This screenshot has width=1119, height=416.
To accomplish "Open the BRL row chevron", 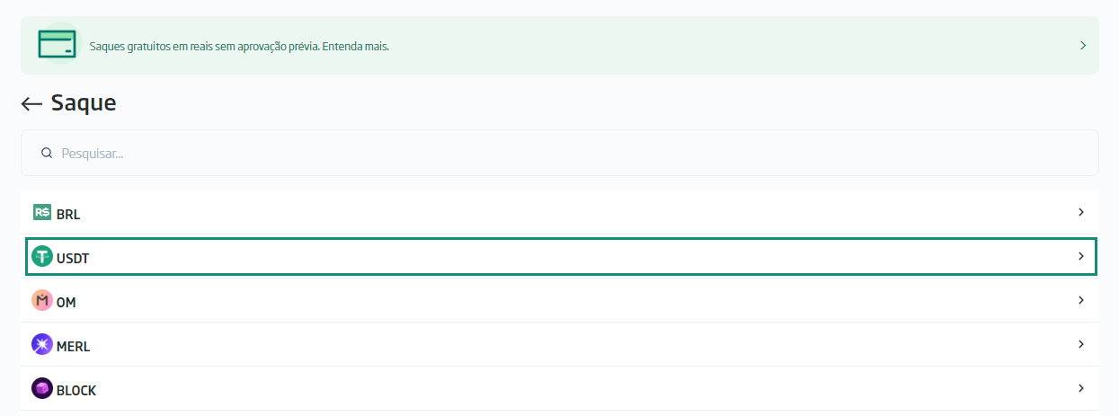I will (x=1081, y=213).
